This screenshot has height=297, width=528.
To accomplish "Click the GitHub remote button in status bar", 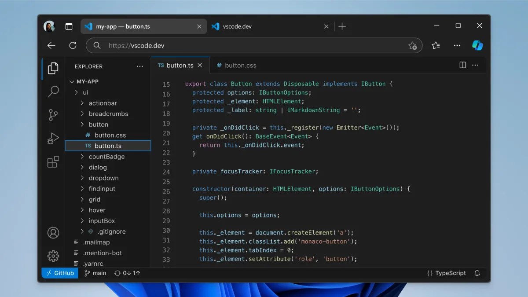I will pyautogui.click(x=60, y=273).
